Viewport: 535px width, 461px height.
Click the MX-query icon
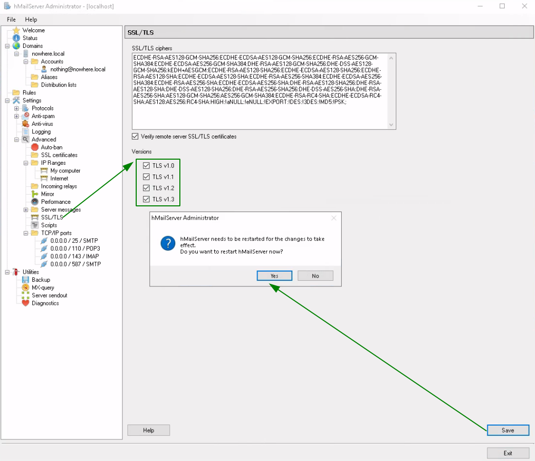pyautogui.click(x=26, y=288)
